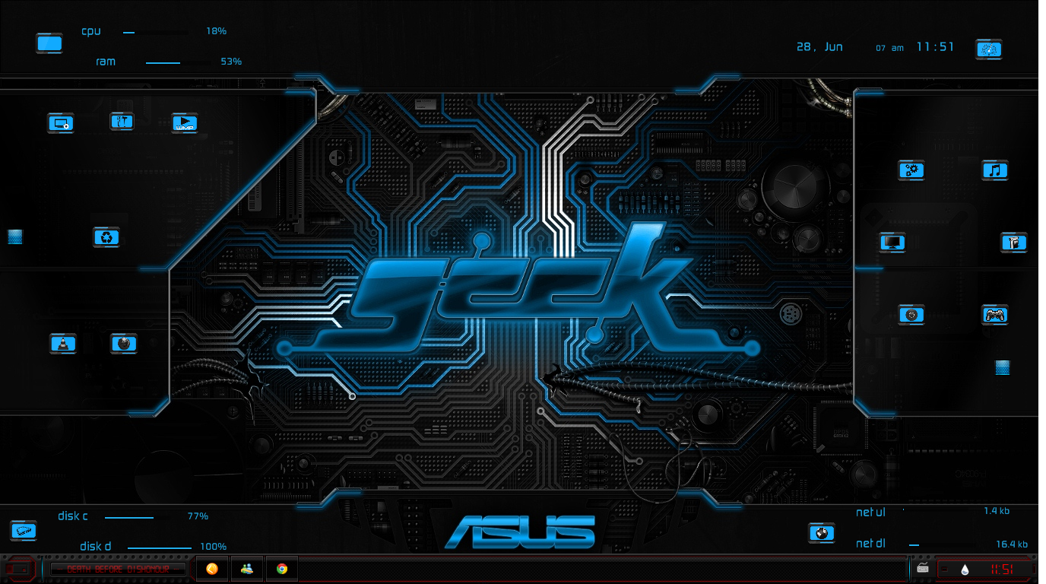Open the drive icon beside disk c

[24, 531]
